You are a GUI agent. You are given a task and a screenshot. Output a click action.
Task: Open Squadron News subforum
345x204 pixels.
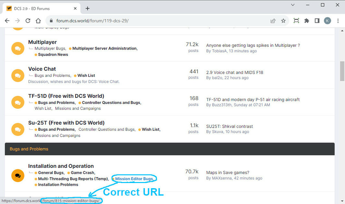(53, 55)
